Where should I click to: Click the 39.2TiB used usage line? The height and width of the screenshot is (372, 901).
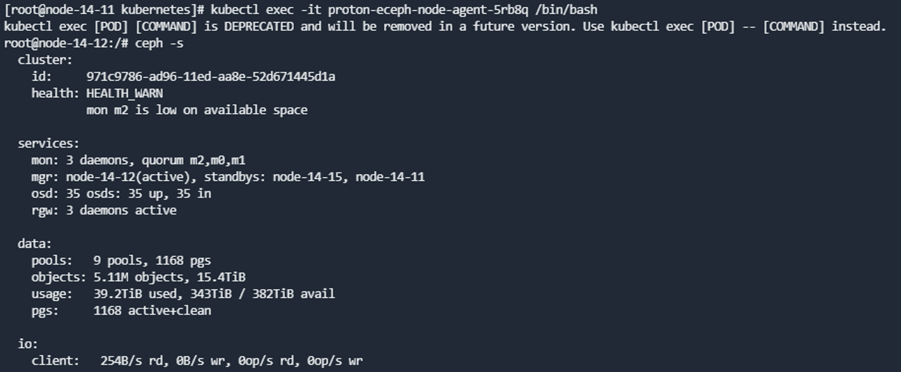coord(183,293)
